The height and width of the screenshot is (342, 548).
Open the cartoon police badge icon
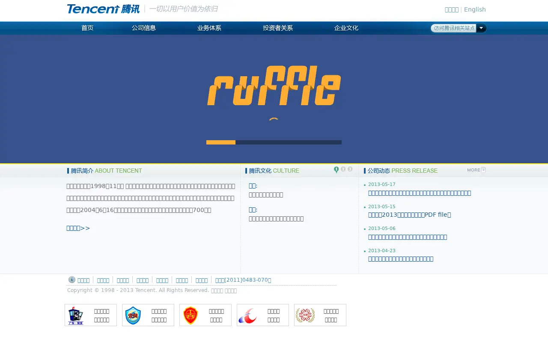(76, 315)
